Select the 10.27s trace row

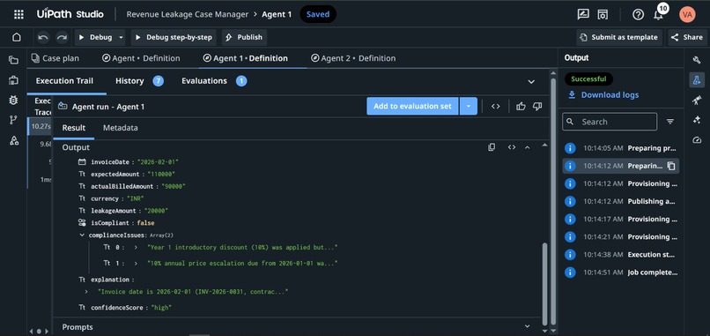tap(41, 126)
